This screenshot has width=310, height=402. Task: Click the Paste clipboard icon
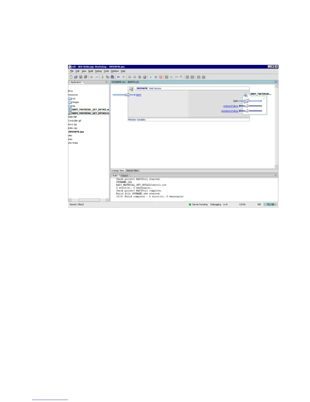[112, 77]
